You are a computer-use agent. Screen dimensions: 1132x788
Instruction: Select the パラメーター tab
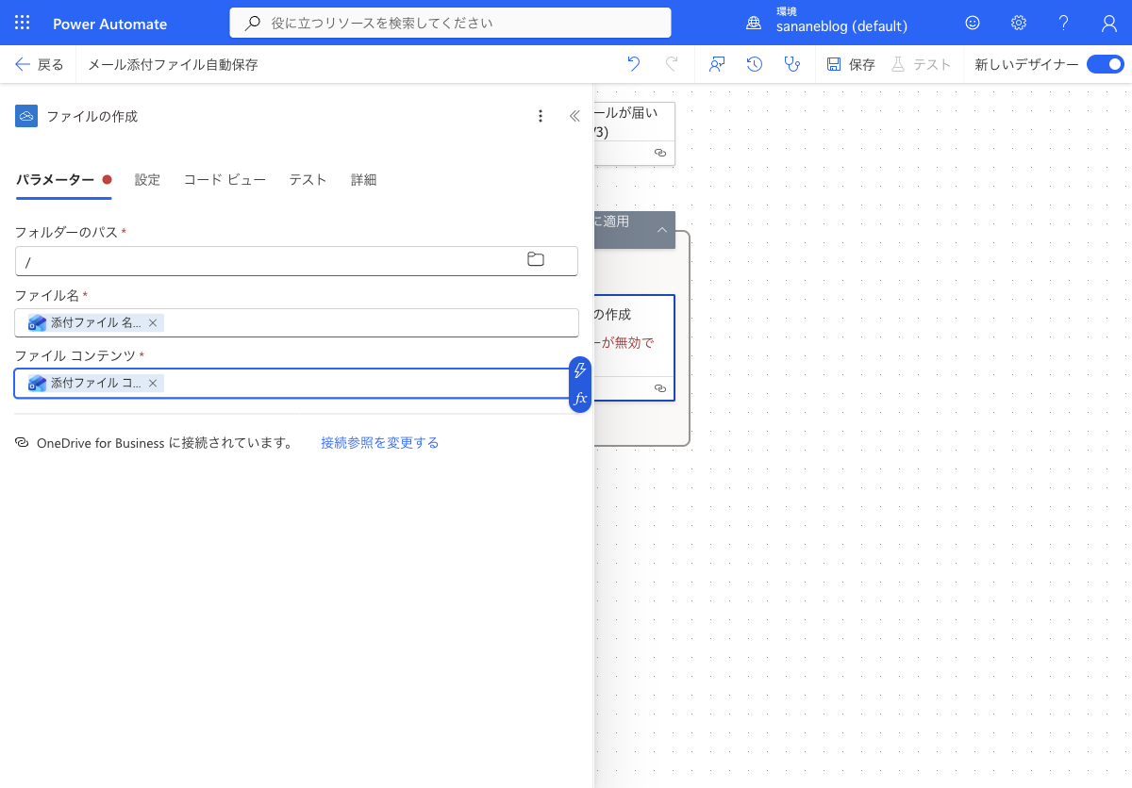tap(63, 180)
